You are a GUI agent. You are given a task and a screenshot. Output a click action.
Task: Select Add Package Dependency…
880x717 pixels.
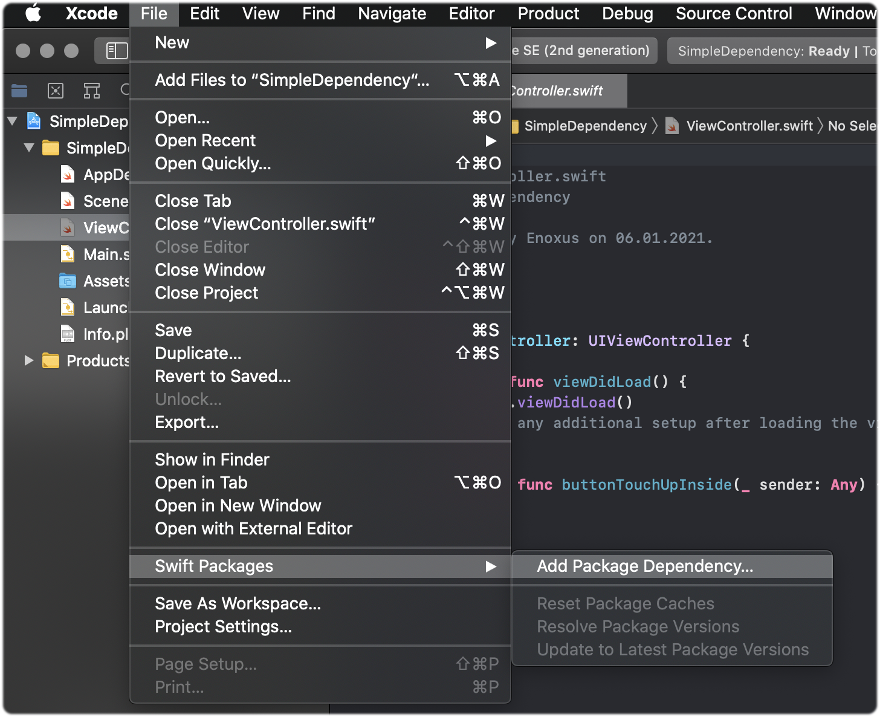point(672,566)
